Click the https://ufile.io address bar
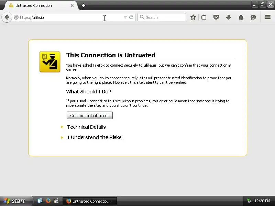275x206 pixels. (70, 18)
